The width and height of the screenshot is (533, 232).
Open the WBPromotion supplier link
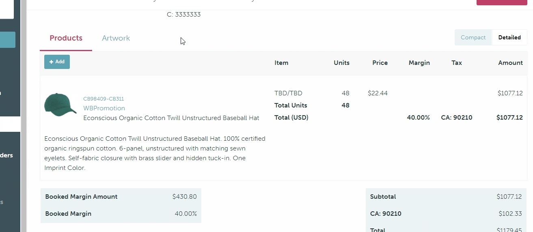point(104,108)
